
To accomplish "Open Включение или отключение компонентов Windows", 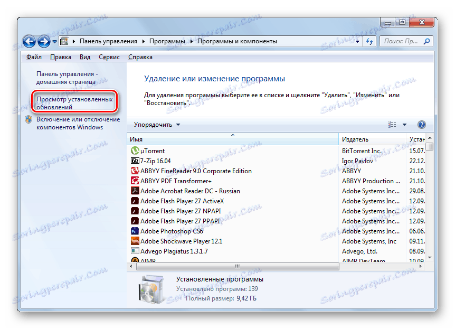I will (x=78, y=123).
